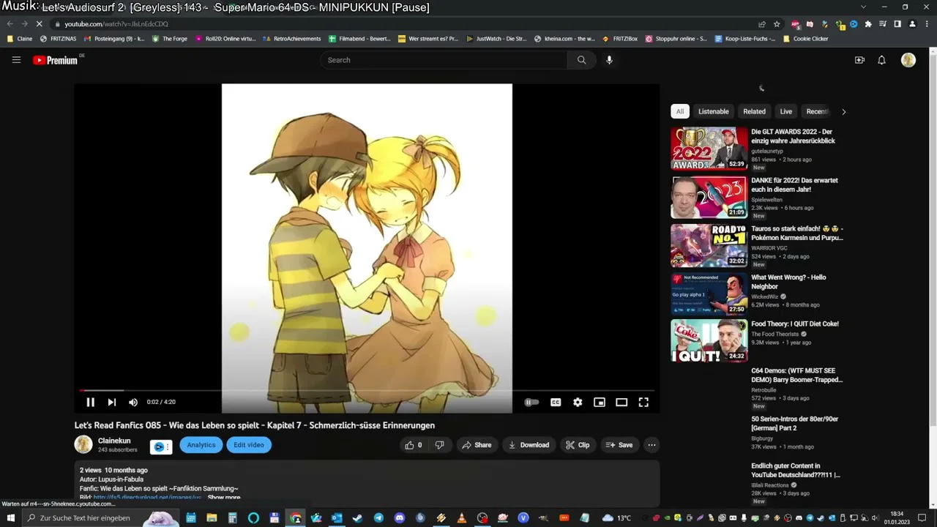Open Discord from the taskbar
Screen dimensions: 937x527
(x=400, y=517)
